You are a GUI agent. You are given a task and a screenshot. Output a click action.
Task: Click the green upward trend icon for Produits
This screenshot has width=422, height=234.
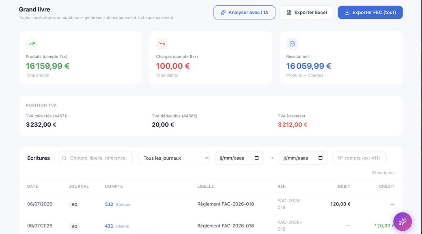(x=32, y=44)
